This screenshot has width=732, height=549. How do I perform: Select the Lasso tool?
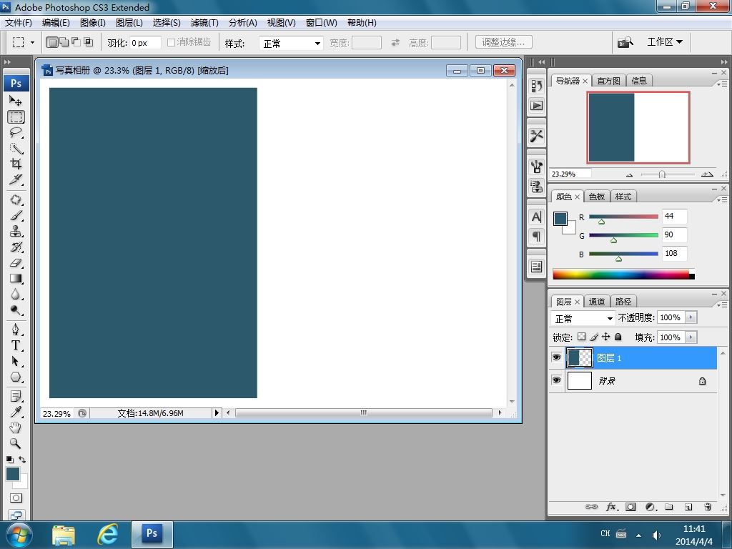[16, 132]
